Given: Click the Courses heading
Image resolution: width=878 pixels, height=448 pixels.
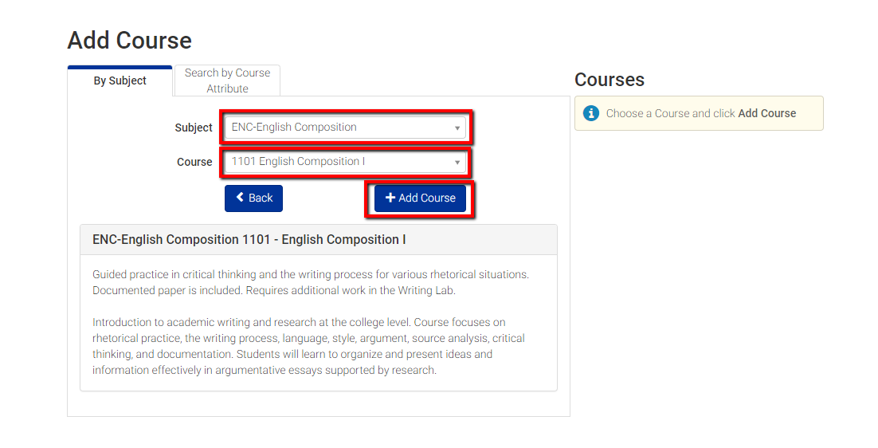Looking at the screenshot, I should pyautogui.click(x=610, y=80).
